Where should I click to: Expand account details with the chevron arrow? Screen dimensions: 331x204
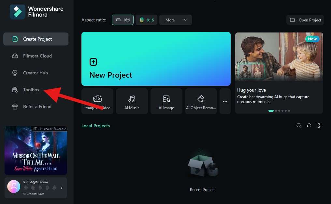click(x=62, y=188)
